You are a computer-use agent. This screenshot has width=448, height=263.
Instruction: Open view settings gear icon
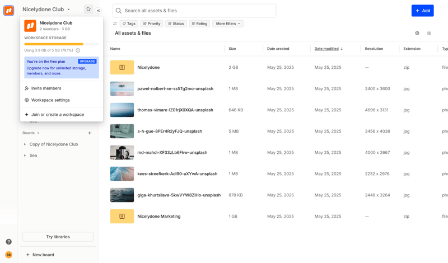click(417, 33)
